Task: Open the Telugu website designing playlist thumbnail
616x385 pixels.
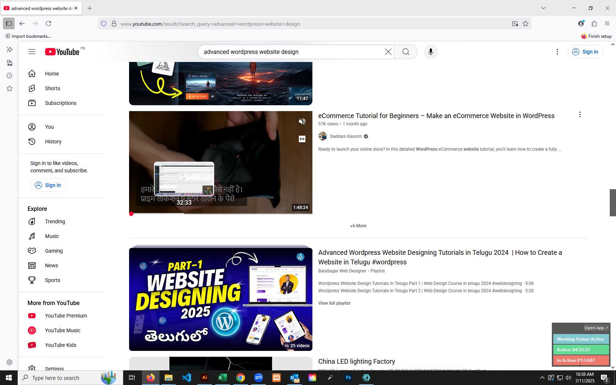Action: tap(221, 299)
